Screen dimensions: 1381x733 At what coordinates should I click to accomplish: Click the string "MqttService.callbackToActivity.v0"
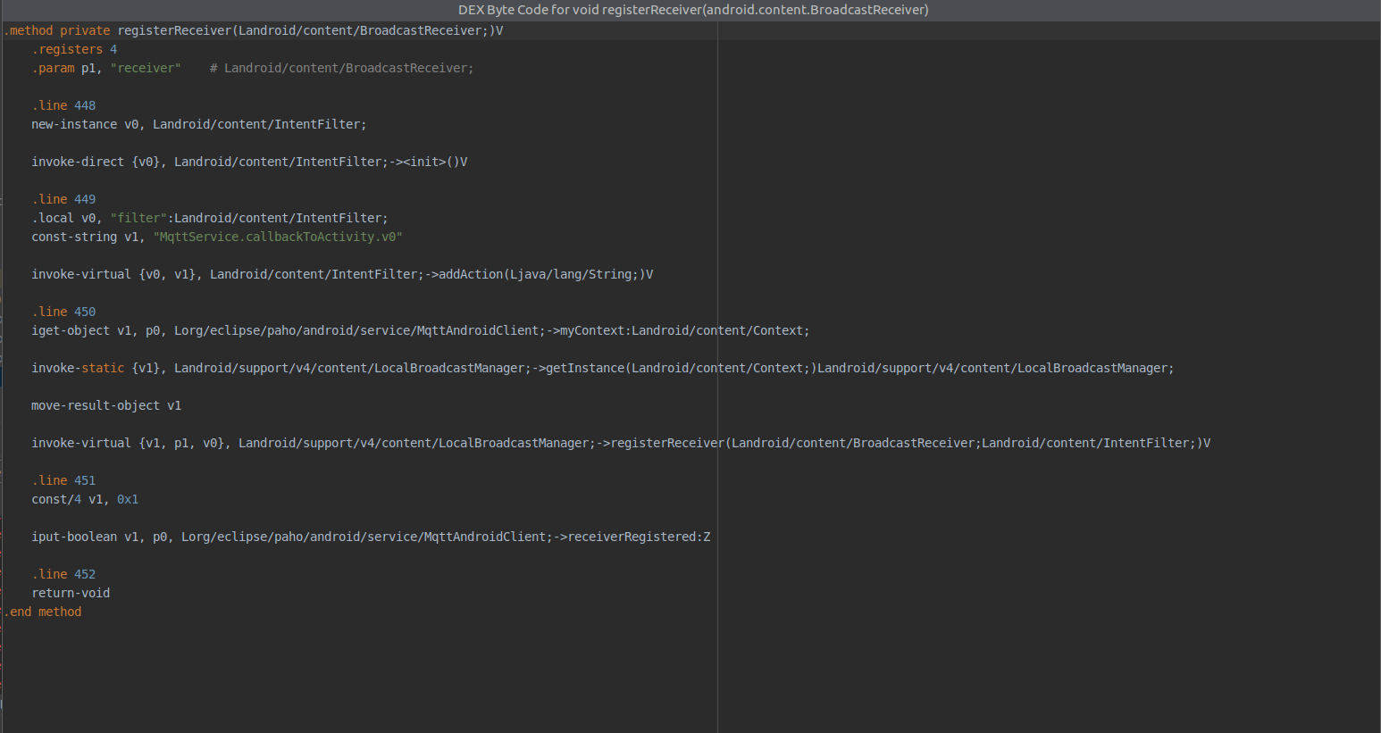tap(278, 237)
